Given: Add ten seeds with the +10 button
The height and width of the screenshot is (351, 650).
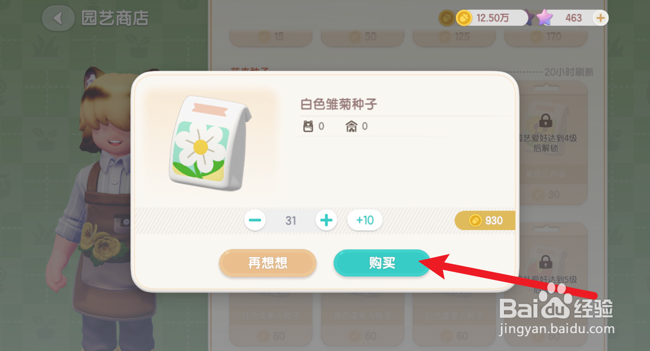Looking at the screenshot, I should click(365, 220).
